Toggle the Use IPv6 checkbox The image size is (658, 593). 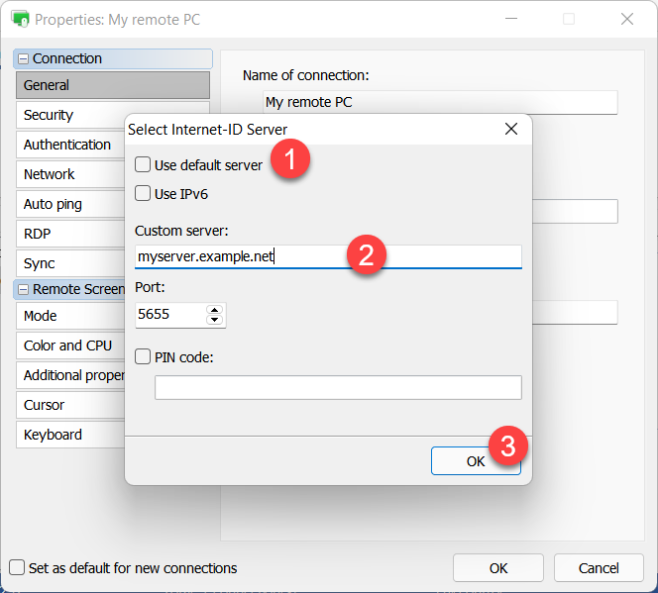pyautogui.click(x=144, y=193)
